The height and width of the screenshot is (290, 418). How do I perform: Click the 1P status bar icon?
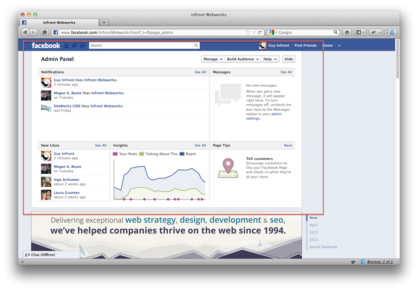point(353,262)
